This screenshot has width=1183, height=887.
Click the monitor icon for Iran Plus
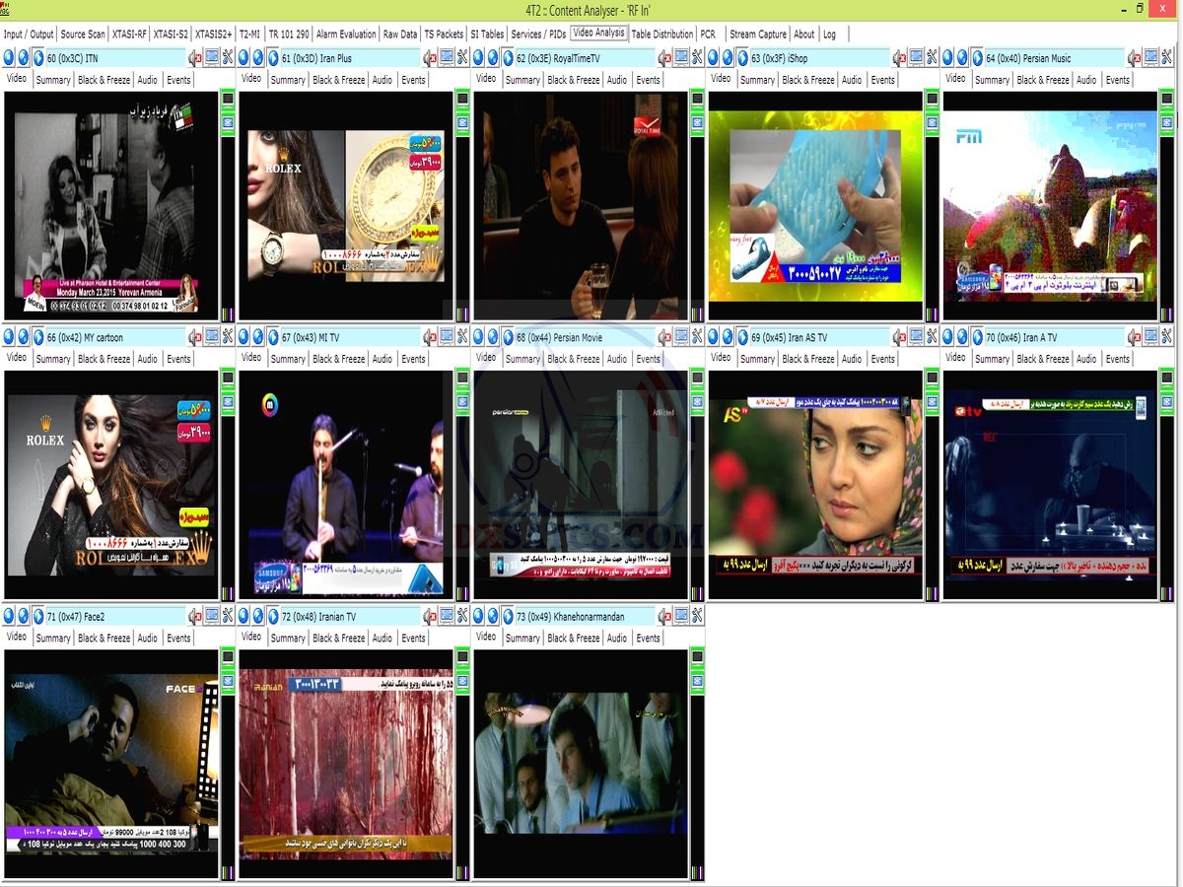(447, 58)
